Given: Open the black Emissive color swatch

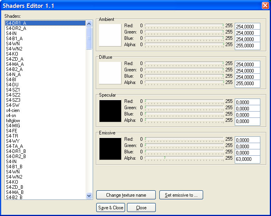Looking at the screenshot, I should click(x=110, y=149).
